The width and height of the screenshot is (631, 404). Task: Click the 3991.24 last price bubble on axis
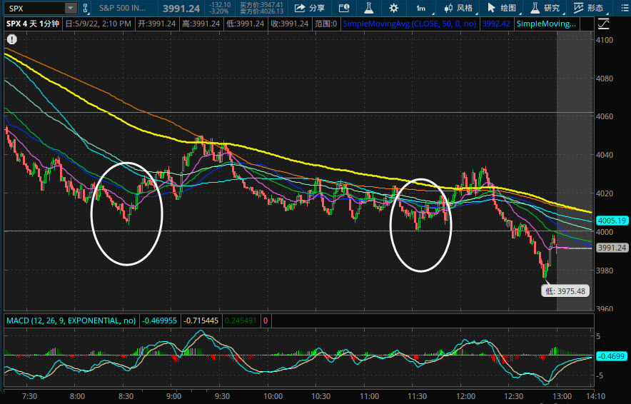(x=612, y=248)
